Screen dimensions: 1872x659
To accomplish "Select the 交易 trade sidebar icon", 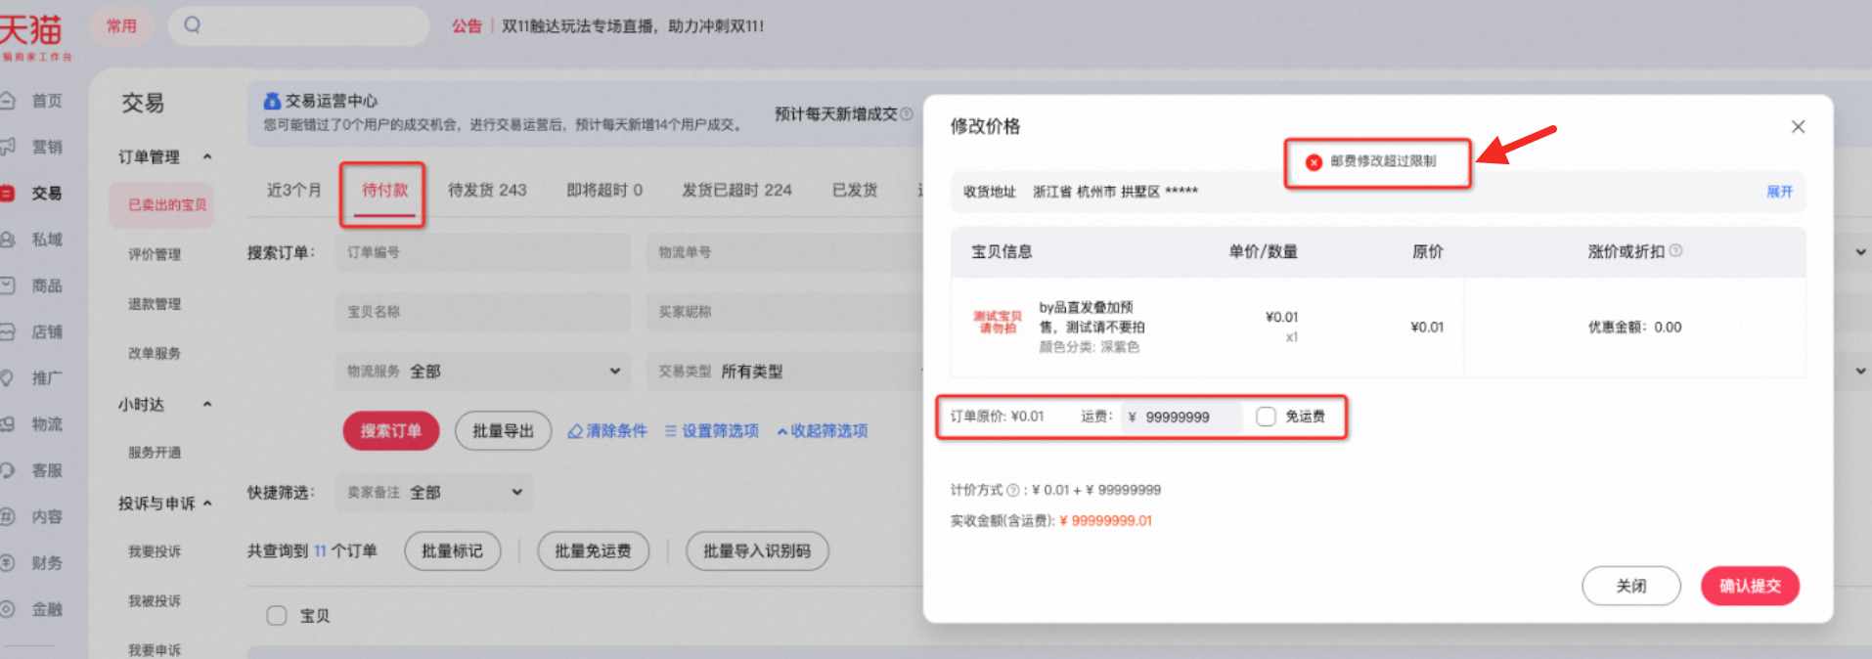I will click(7, 194).
